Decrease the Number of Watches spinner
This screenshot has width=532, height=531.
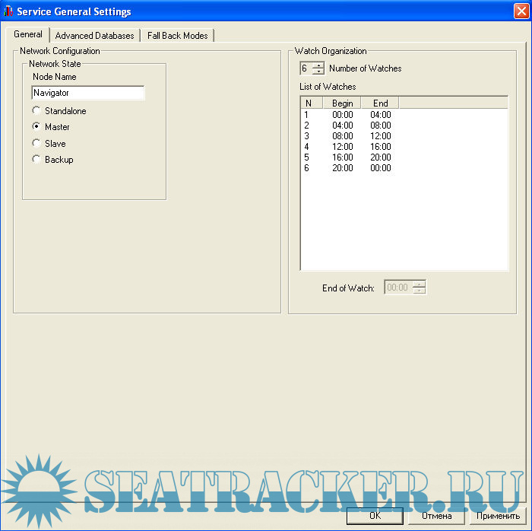tap(318, 72)
